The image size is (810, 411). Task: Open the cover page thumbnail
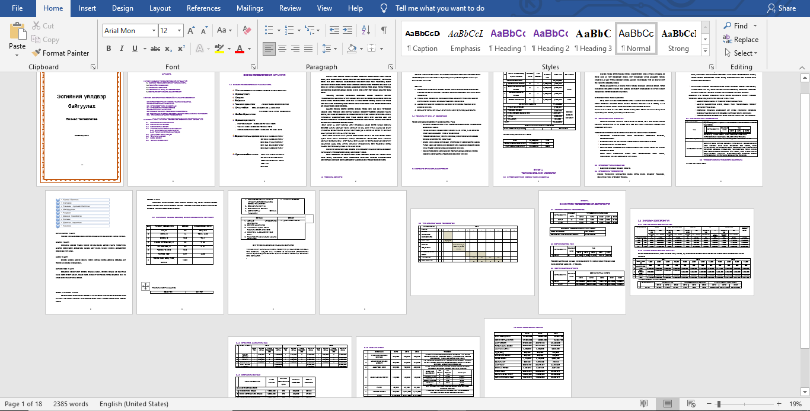pos(81,127)
